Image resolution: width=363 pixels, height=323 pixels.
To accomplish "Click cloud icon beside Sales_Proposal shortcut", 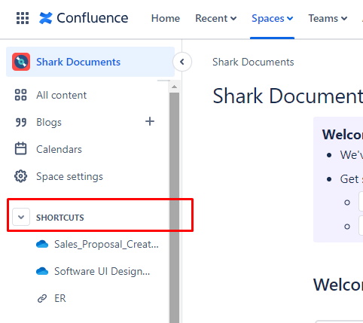I will pos(42,244).
